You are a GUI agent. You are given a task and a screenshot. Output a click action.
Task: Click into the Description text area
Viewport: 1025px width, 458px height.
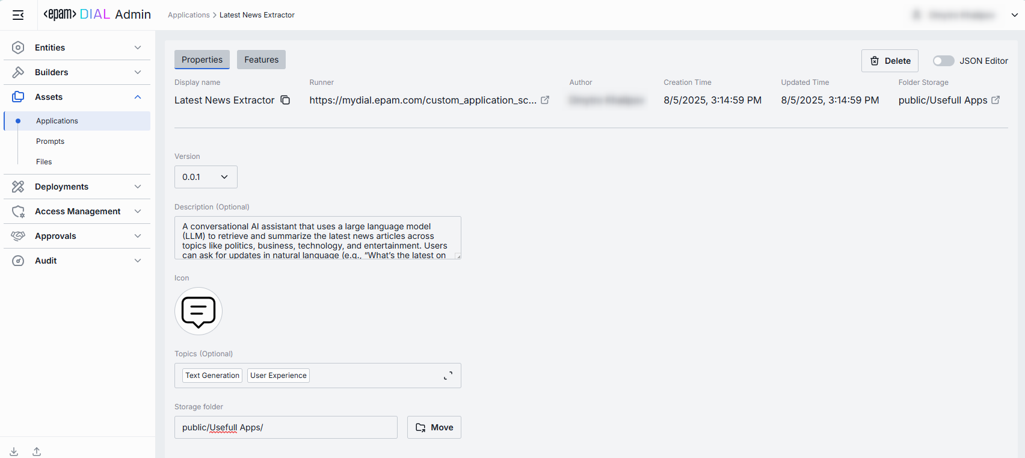point(318,238)
